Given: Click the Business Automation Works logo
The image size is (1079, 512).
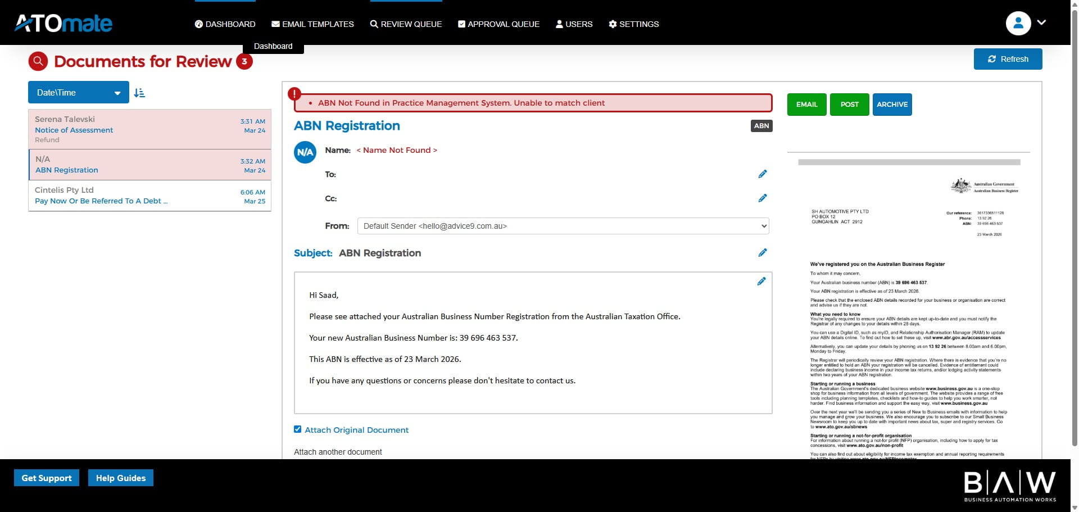Looking at the screenshot, I should pos(1010,486).
